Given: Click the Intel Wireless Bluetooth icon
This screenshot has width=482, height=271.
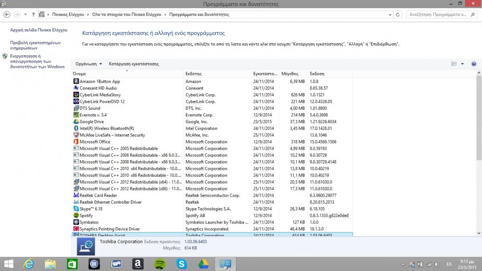Looking at the screenshot, I should pyautogui.click(x=76, y=128).
